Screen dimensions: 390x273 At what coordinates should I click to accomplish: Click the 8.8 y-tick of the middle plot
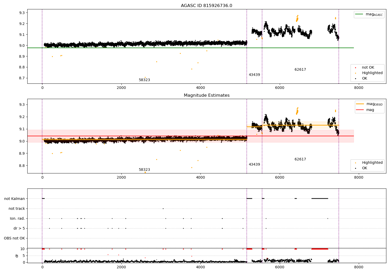tap(22, 166)
